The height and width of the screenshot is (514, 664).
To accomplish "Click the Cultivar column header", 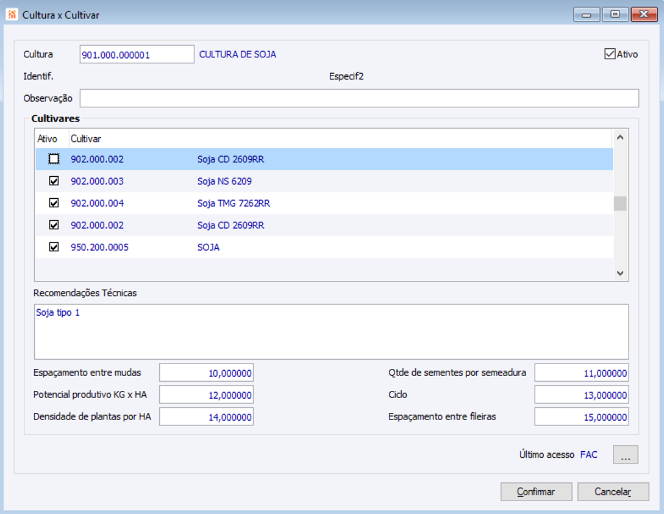I will pyautogui.click(x=85, y=139).
